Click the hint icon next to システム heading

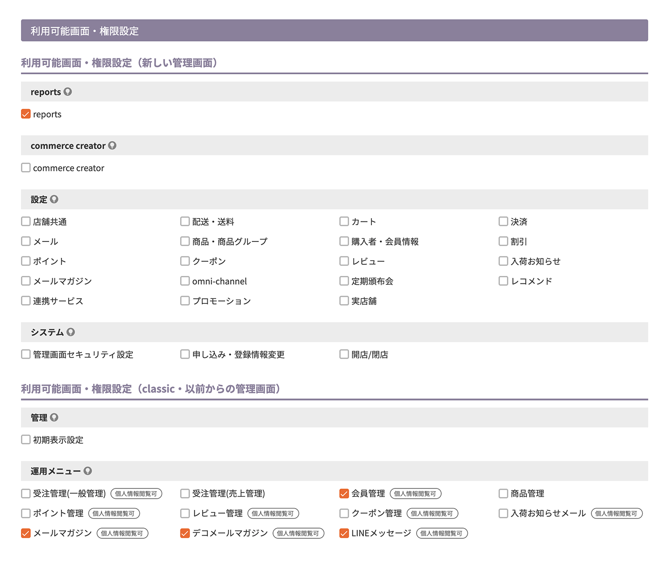(x=71, y=332)
